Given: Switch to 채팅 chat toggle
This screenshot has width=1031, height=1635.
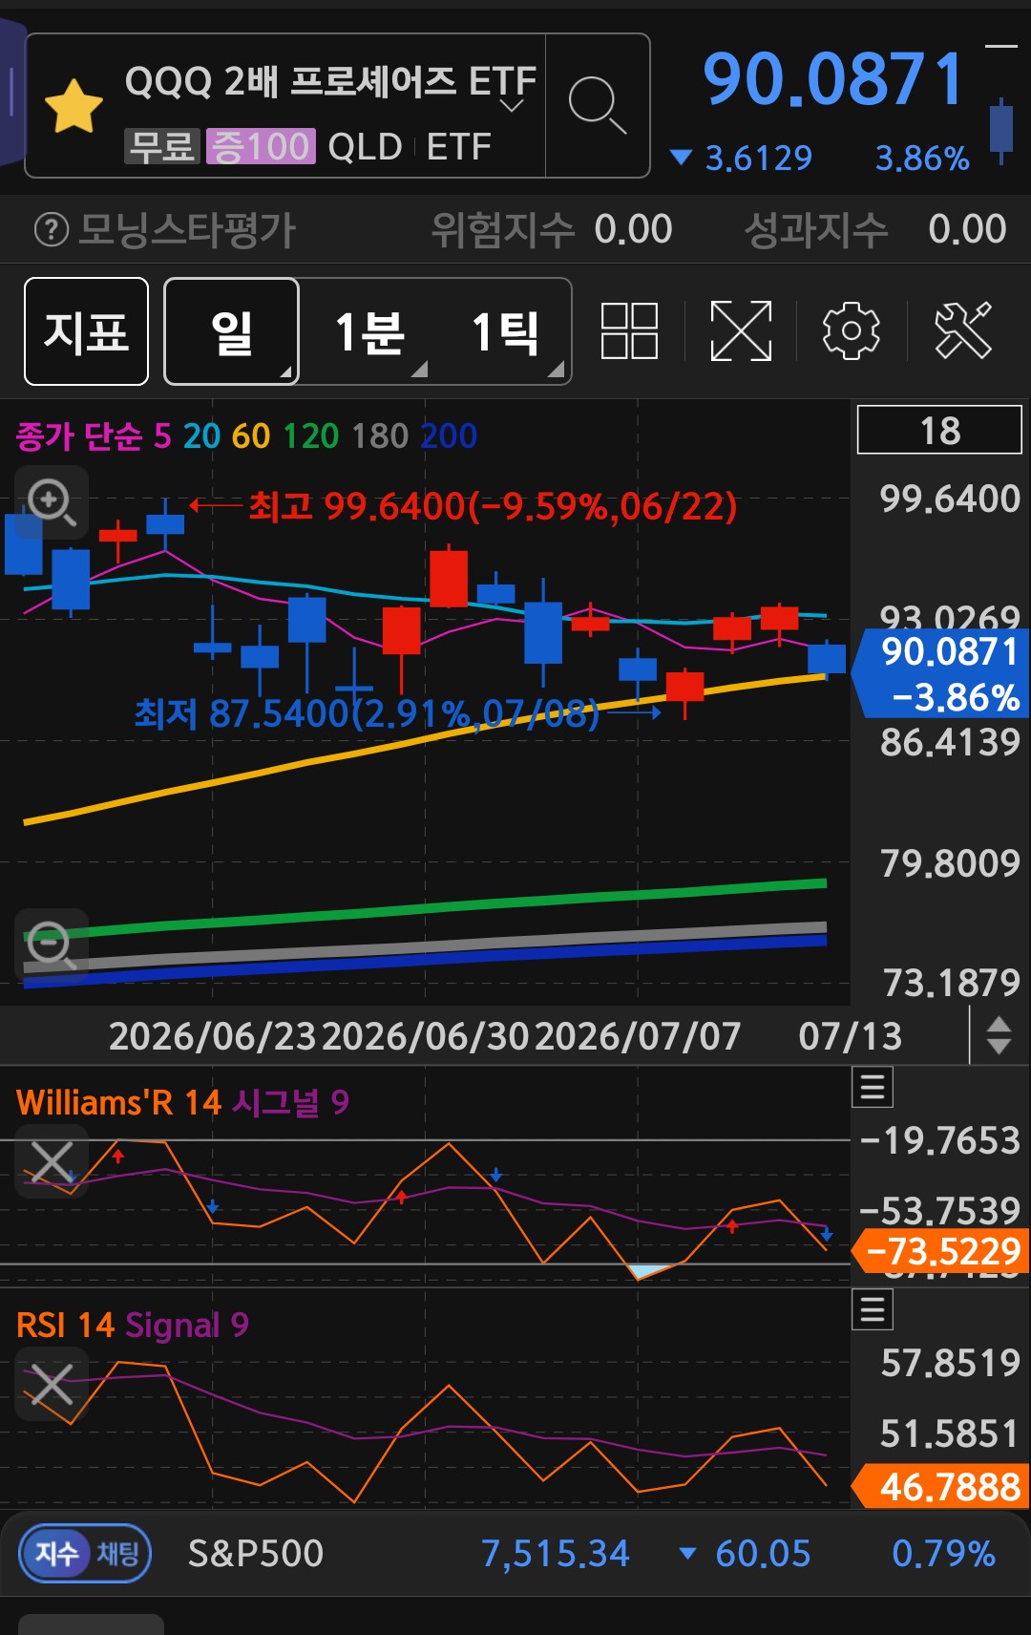Looking at the screenshot, I should click(x=118, y=1554).
